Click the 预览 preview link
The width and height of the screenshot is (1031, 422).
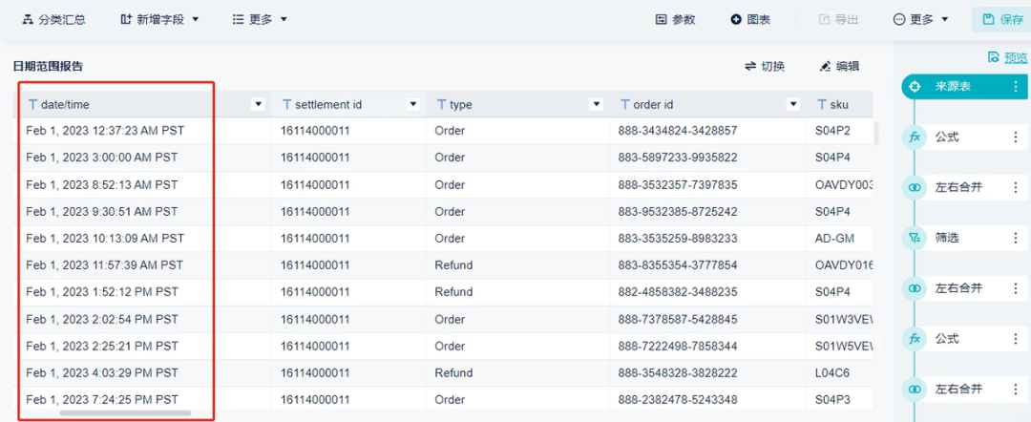[1008, 57]
